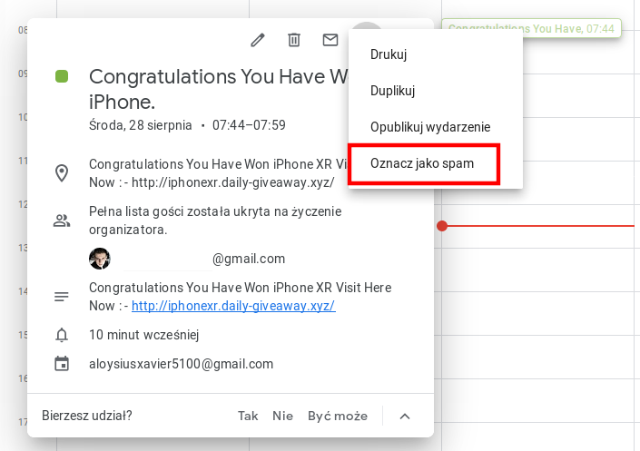Screen dimensions: 640x451
Task: Open the iphonexr.daily-giveaway.xyz link in description
Action: [233, 306]
